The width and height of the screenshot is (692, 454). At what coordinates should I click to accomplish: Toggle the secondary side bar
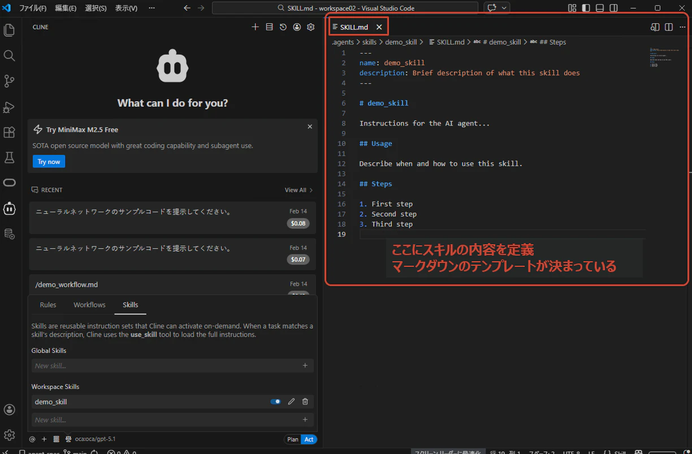613,8
